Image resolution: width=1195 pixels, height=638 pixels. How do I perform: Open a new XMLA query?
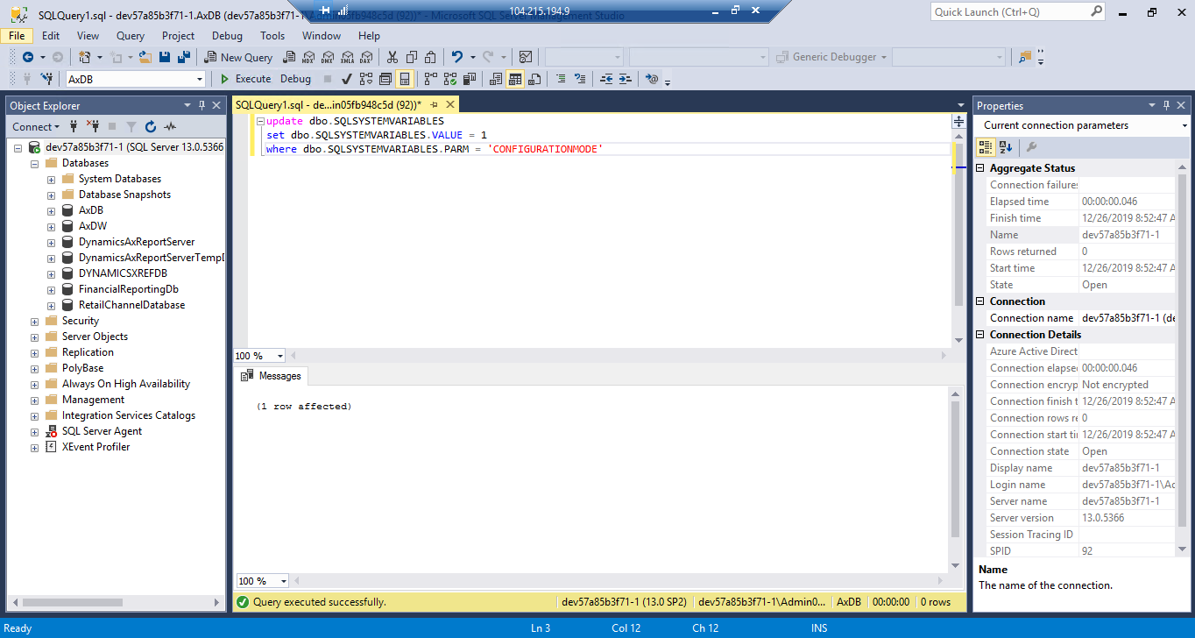pyautogui.click(x=346, y=57)
